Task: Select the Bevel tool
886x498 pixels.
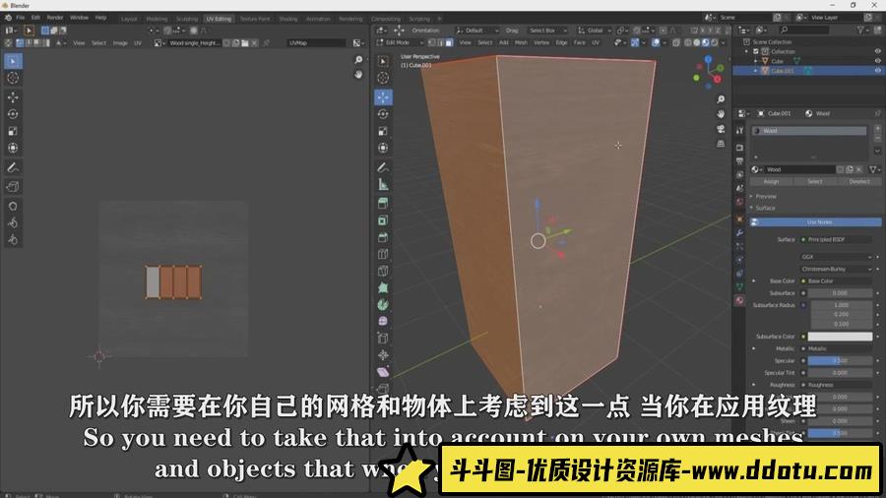Action: click(383, 237)
